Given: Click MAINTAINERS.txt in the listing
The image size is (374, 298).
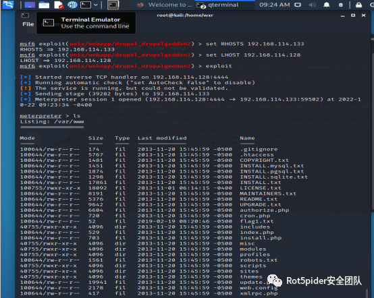Looking at the screenshot, I should [268, 193].
